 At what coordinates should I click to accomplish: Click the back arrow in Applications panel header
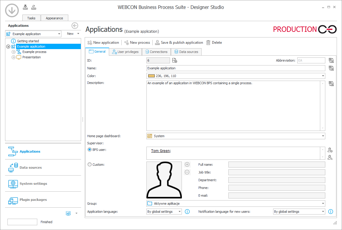[75, 26]
